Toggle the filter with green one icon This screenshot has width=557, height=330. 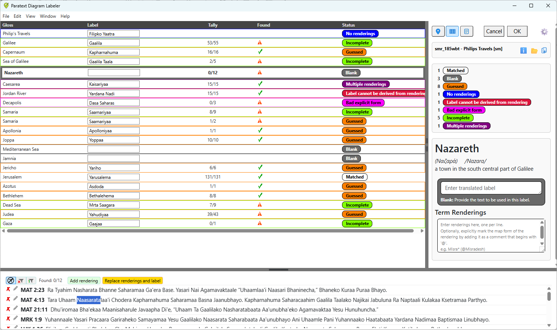pyautogui.click(x=31, y=280)
